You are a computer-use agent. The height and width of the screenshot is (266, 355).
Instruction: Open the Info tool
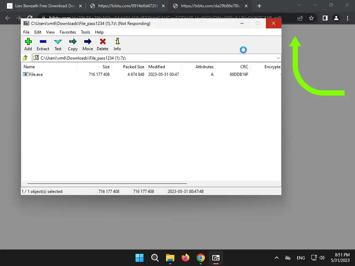117,44
